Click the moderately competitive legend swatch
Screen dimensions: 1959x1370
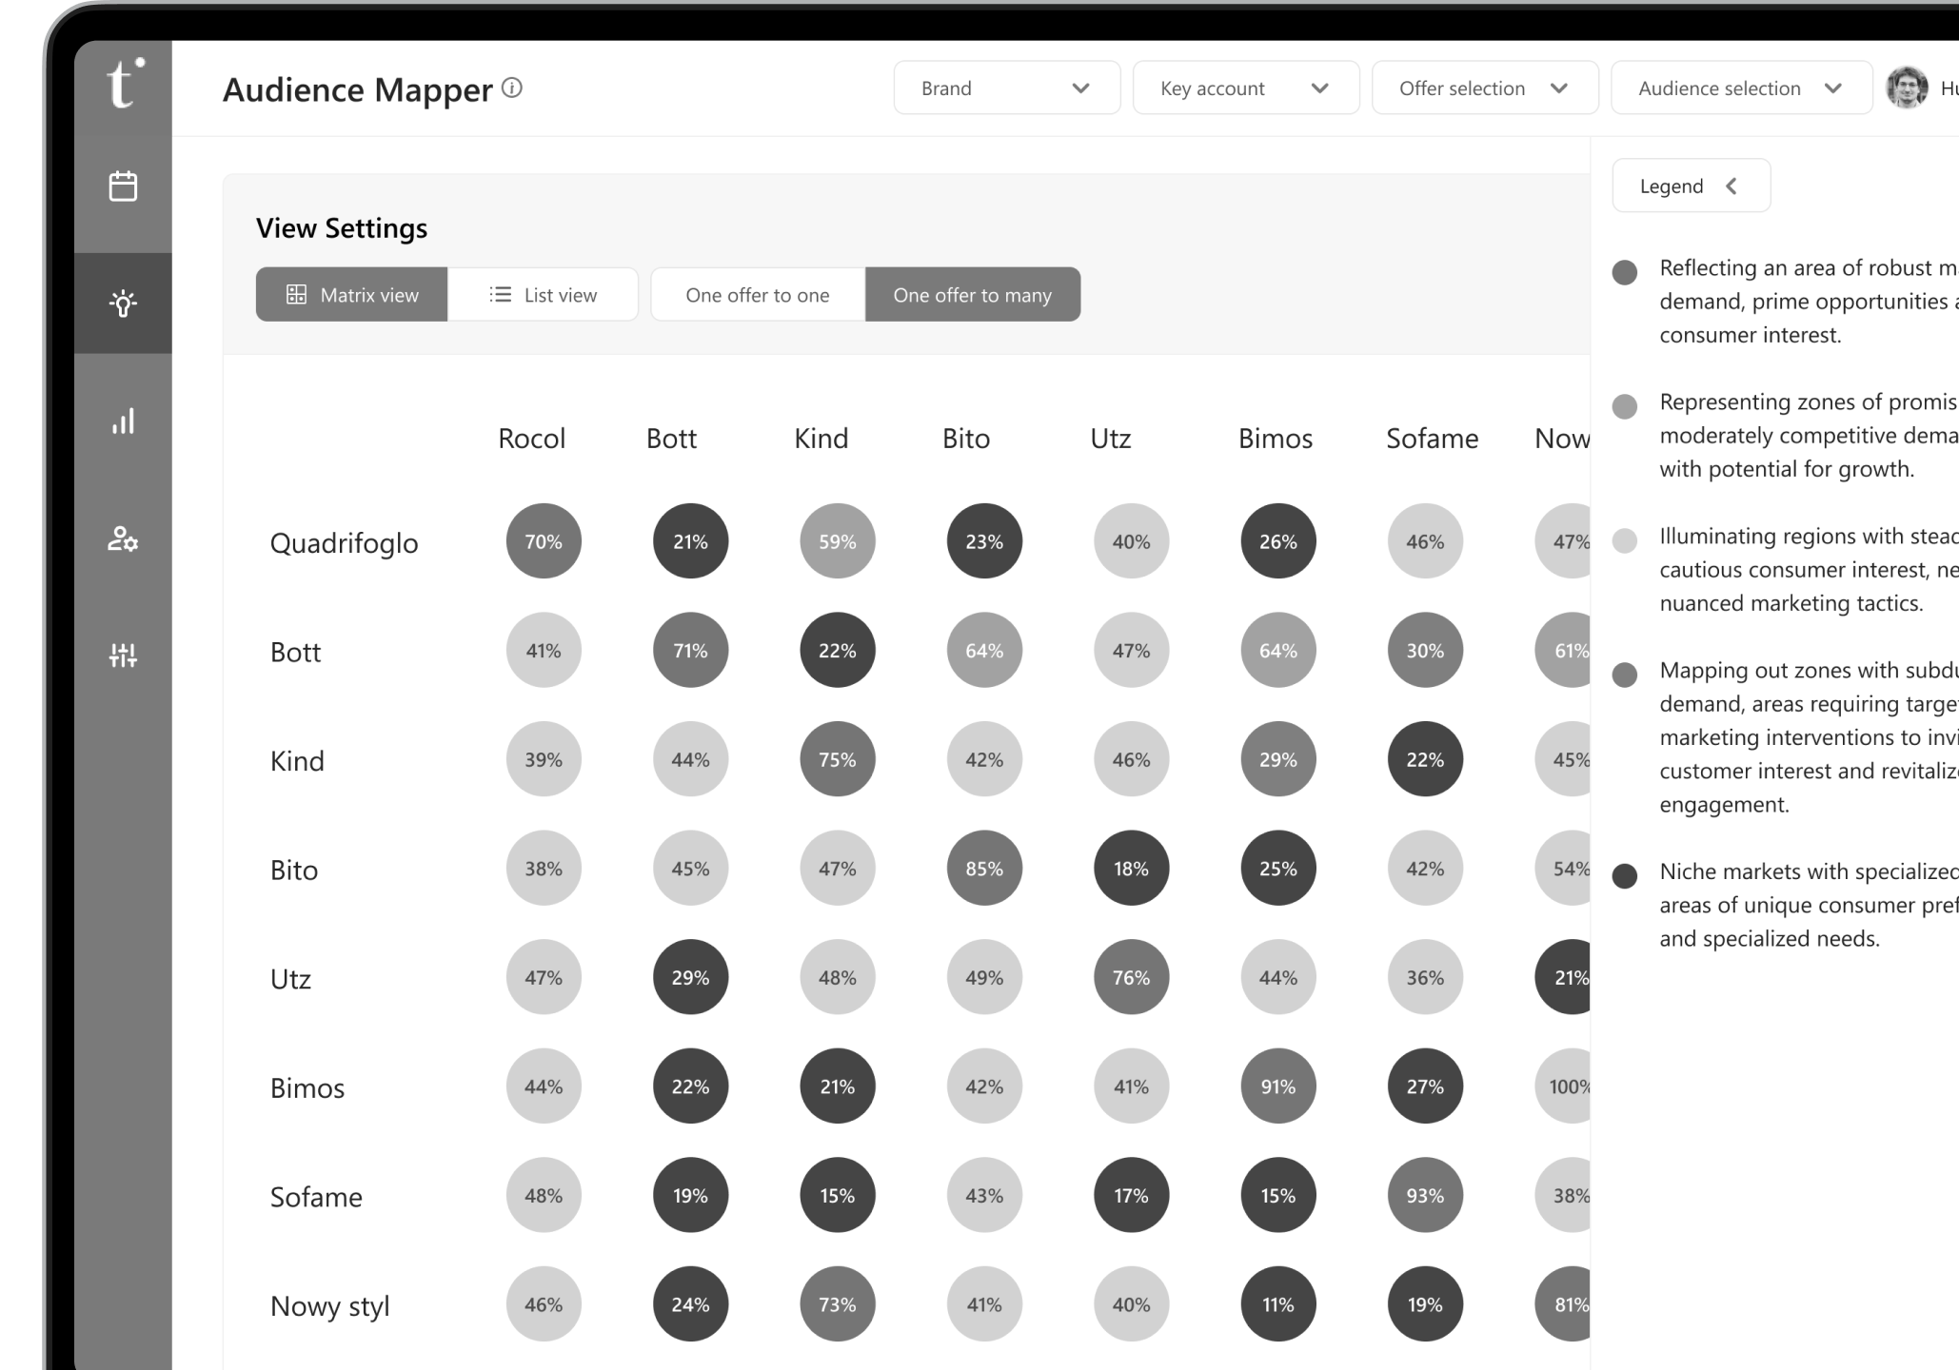tap(1625, 406)
